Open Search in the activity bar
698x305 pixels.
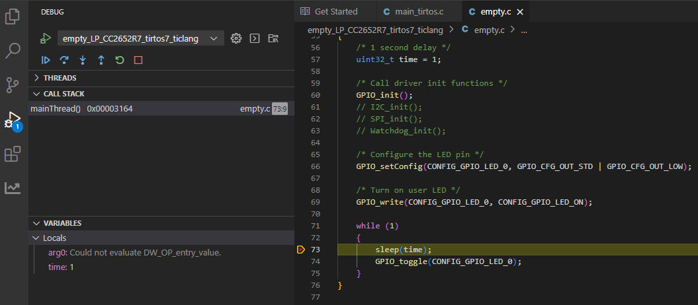[x=13, y=50]
